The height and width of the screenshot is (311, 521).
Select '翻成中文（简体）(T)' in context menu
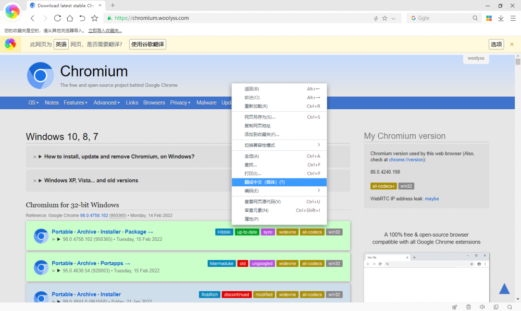pos(265,182)
